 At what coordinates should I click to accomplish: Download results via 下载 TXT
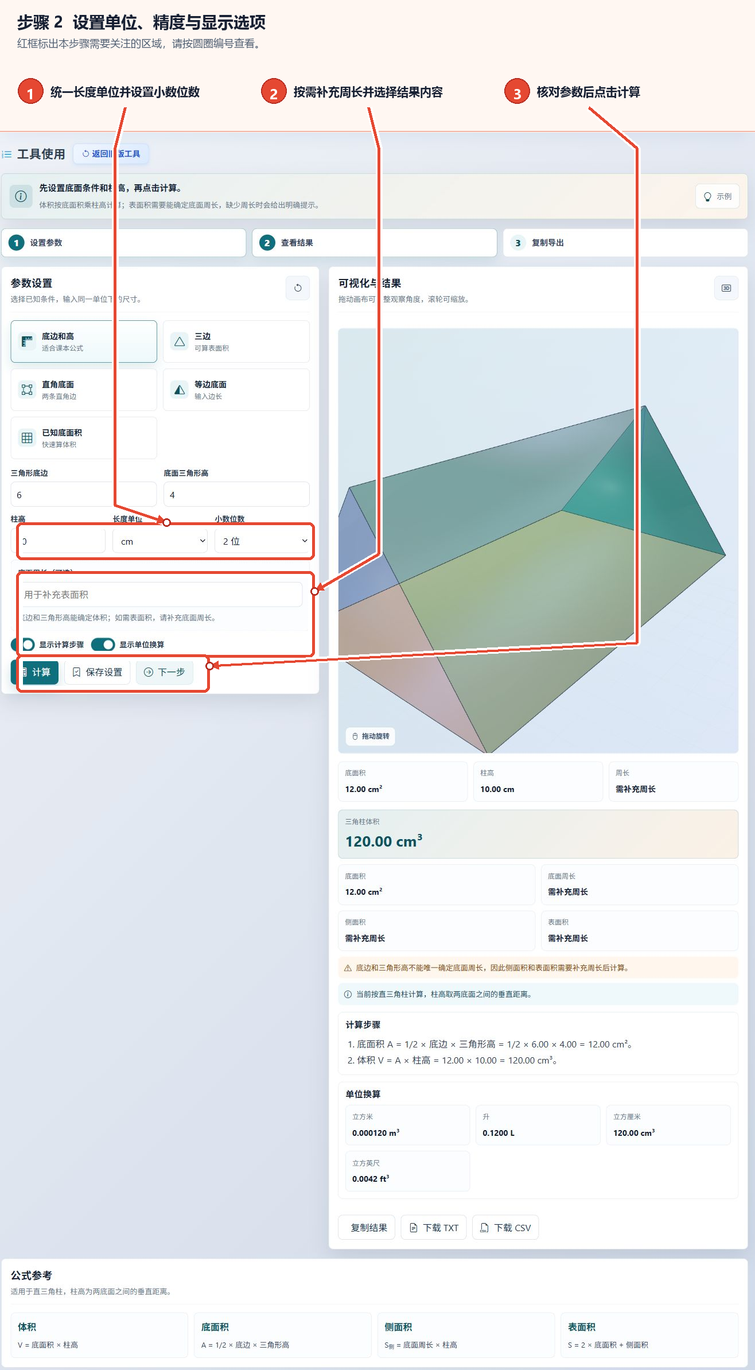(x=434, y=1228)
